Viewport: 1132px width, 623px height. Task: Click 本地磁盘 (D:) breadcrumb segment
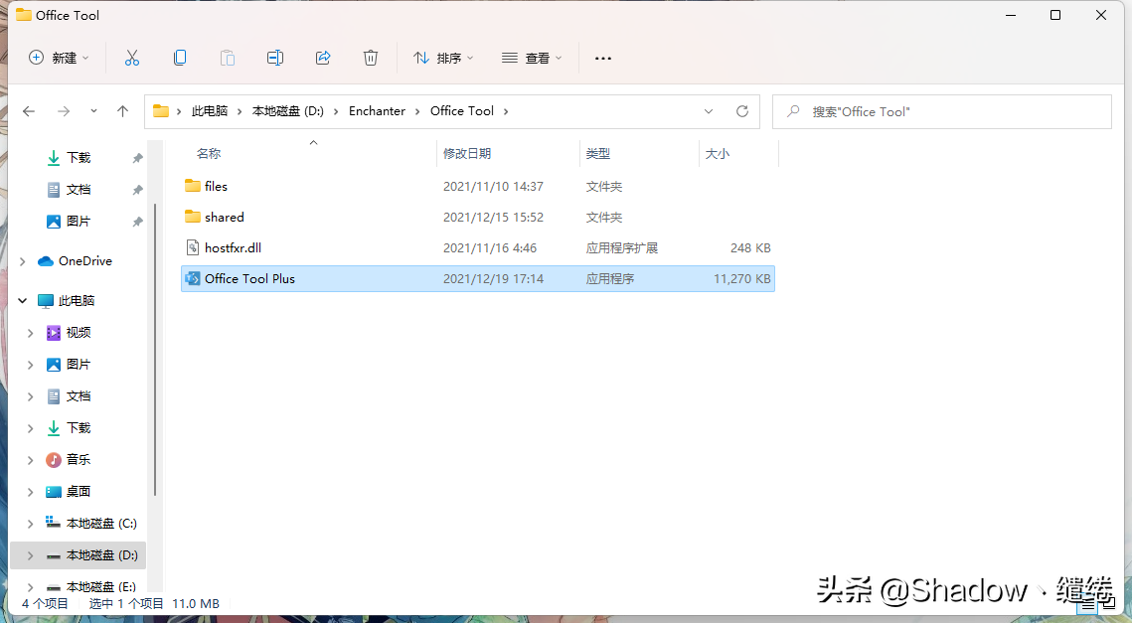[287, 111]
